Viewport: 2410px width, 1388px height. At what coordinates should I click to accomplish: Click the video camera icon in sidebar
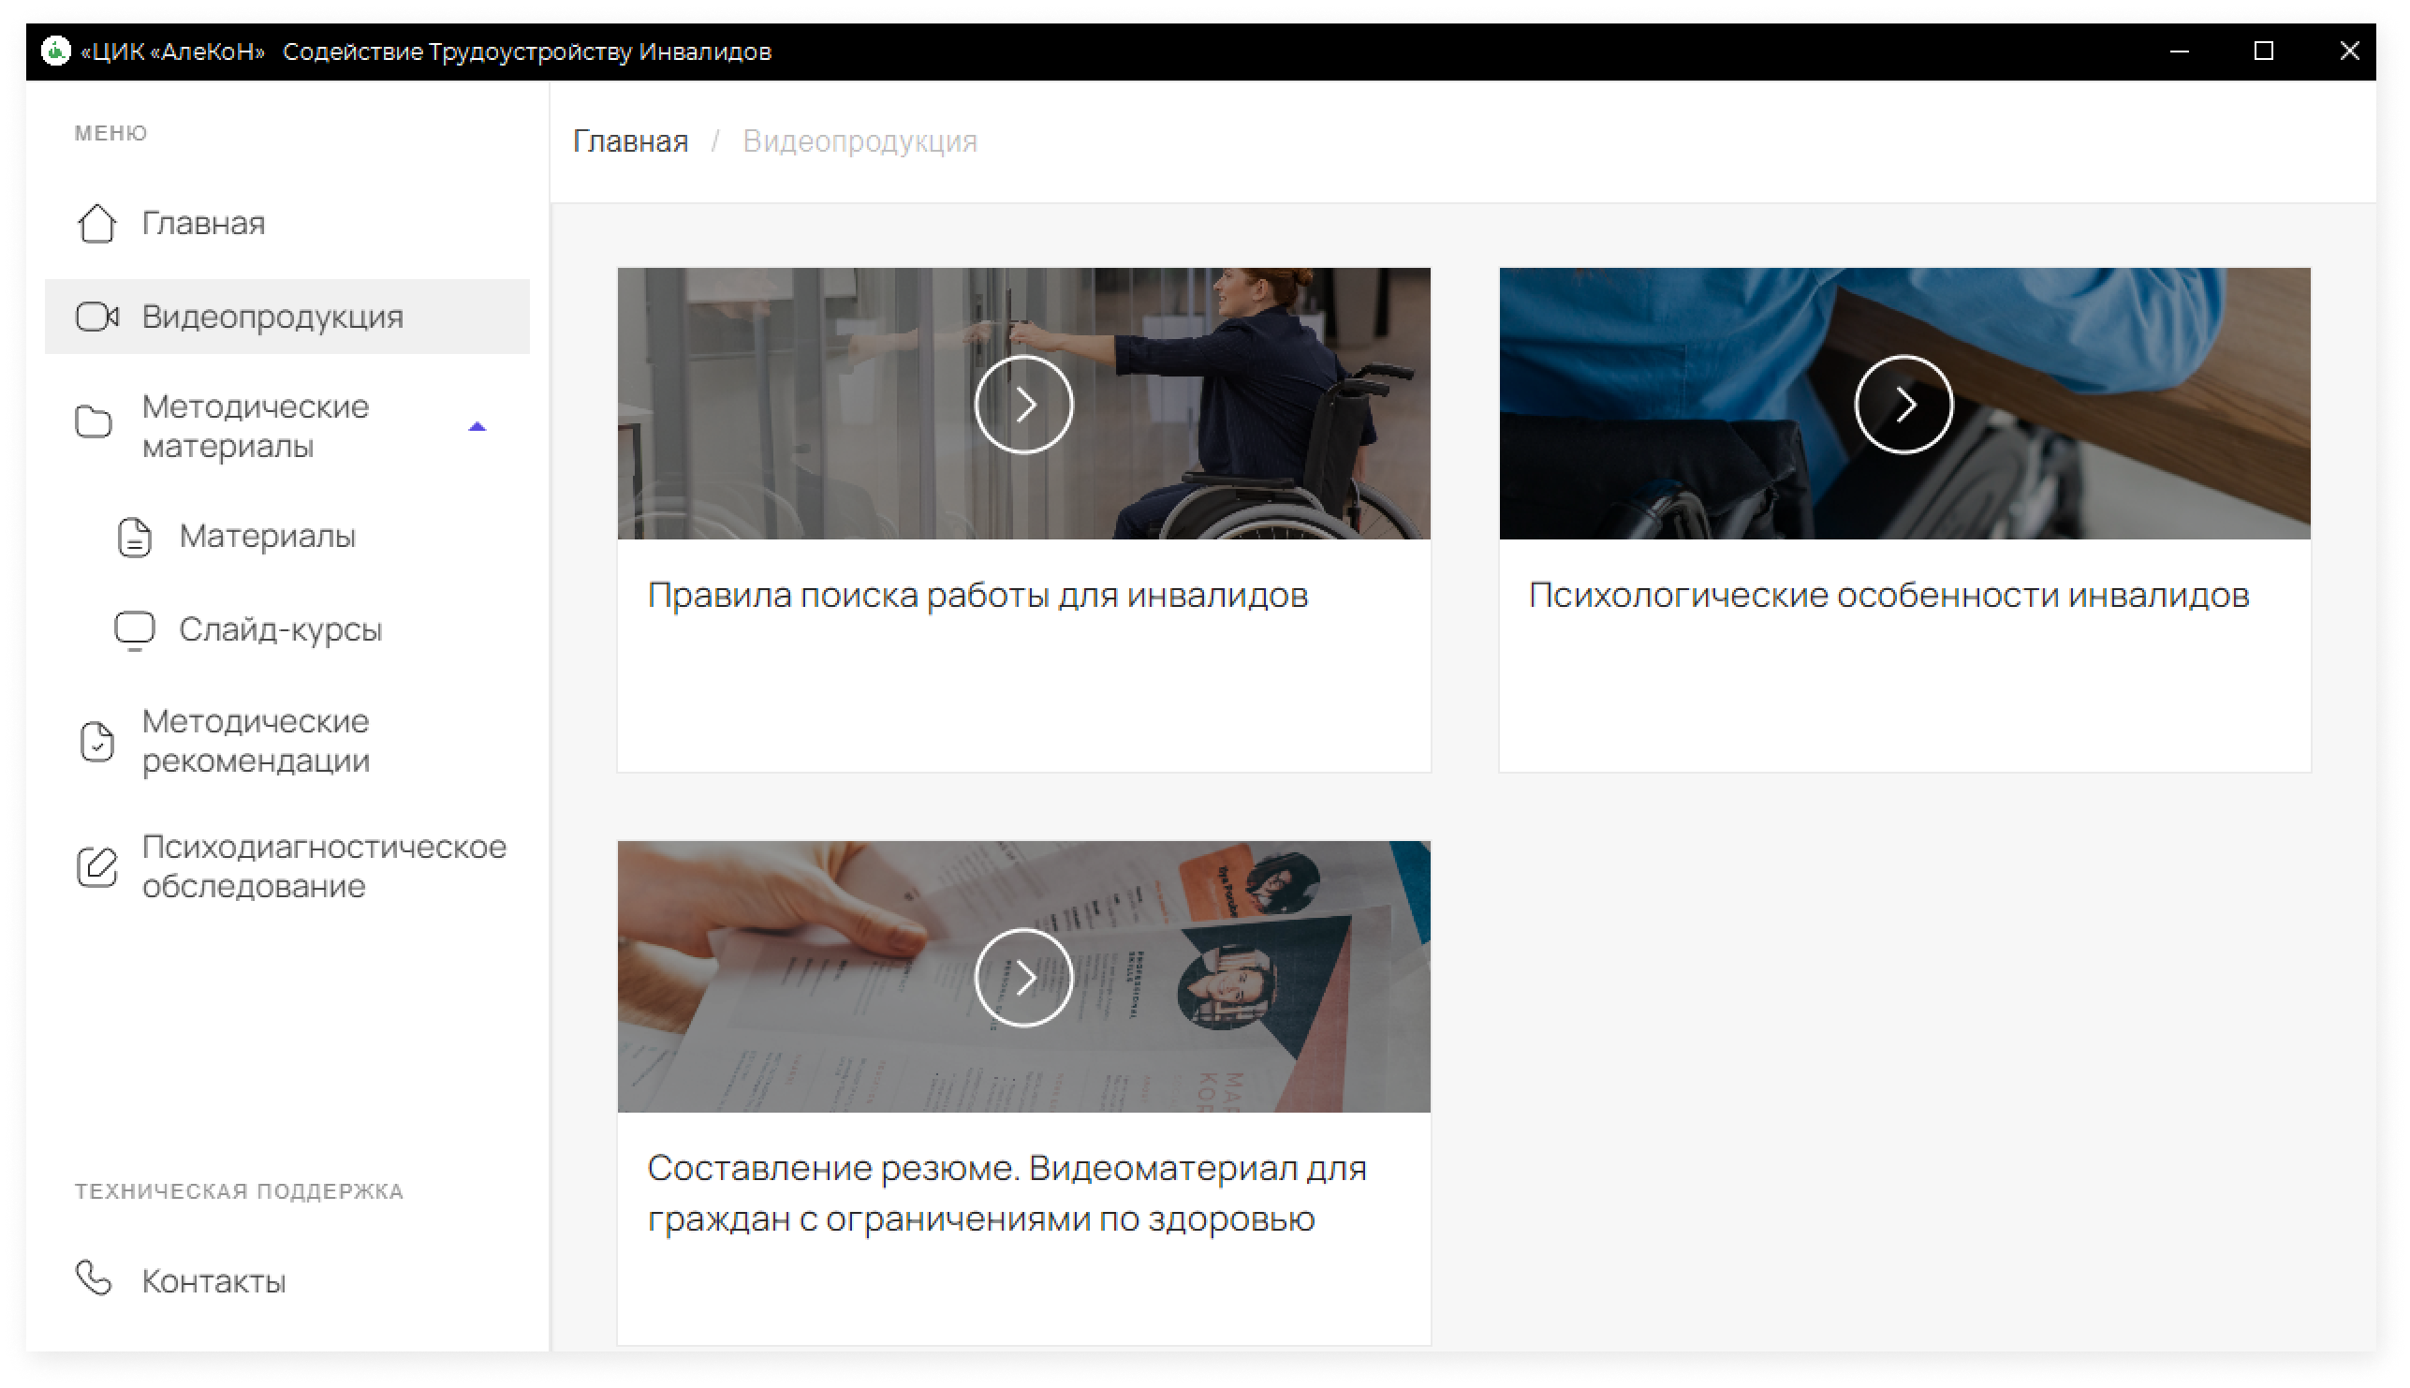pyautogui.click(x=97, y=317)
